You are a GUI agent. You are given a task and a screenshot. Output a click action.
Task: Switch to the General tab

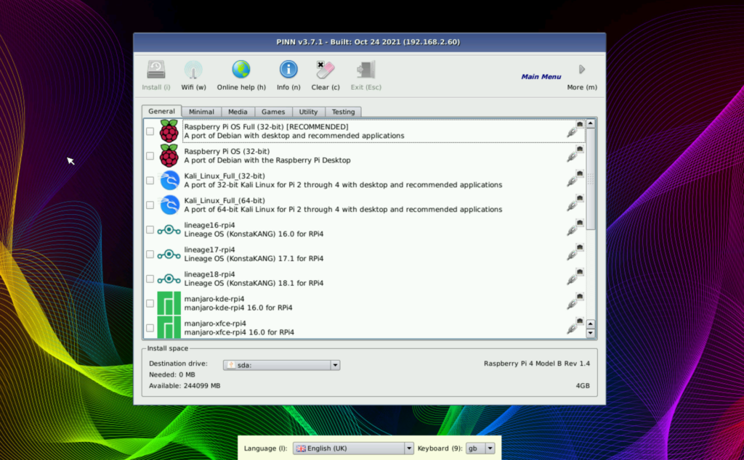(x=161, y=111)
